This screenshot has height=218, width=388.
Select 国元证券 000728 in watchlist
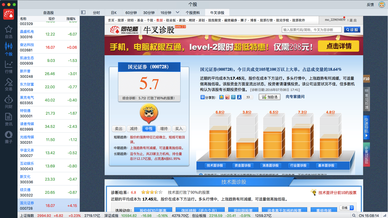[48, 205]
